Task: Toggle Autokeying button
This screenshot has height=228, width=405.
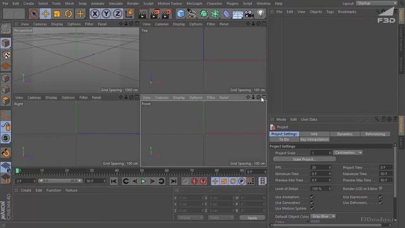Action: 203,181
